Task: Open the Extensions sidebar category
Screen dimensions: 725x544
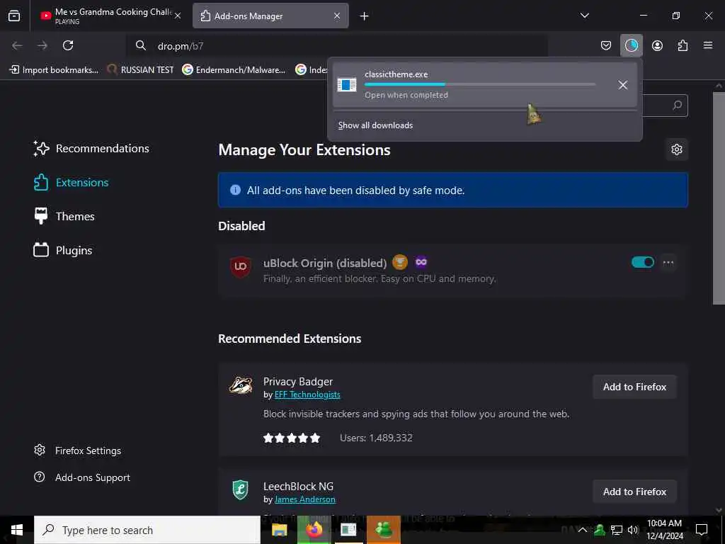Action: point(72,183)
